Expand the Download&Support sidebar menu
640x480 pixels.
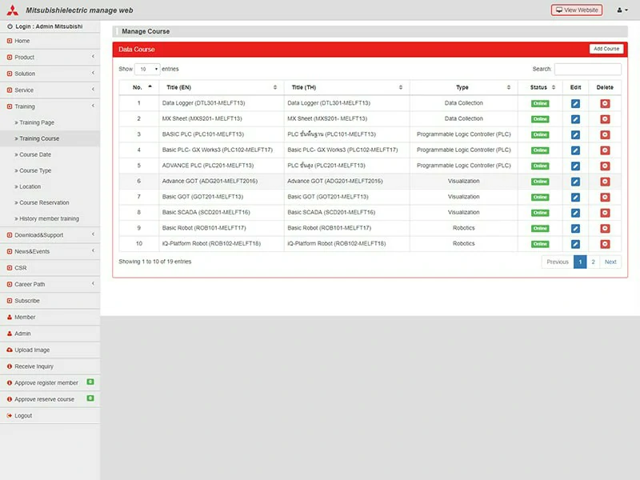[50, 235]
